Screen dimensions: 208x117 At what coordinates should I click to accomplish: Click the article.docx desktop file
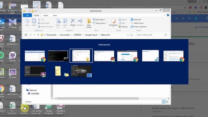click(x=12, y=90)
